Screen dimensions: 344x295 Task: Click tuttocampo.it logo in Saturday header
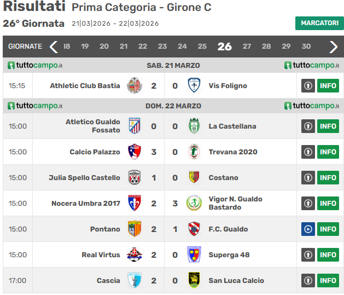[x=35, y=66]
